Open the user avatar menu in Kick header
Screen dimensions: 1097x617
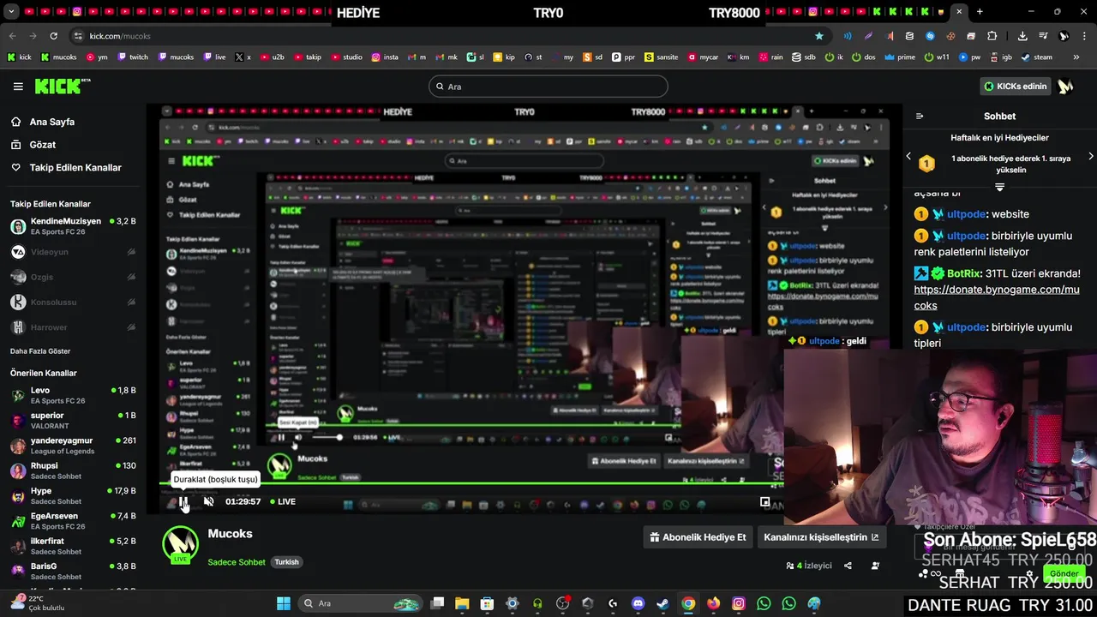[1065, 87]
